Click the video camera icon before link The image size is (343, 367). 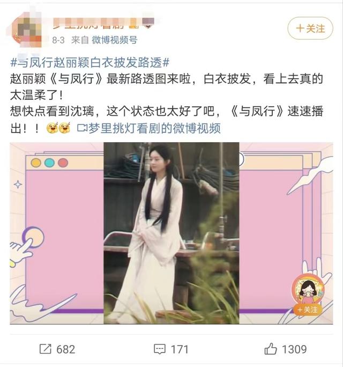82,128
